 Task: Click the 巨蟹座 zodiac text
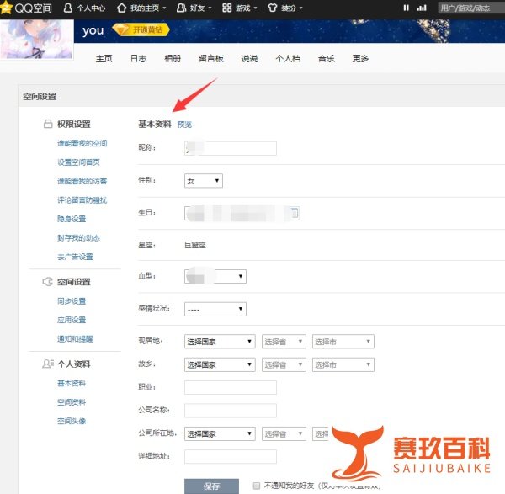click(x=195, y=245)
